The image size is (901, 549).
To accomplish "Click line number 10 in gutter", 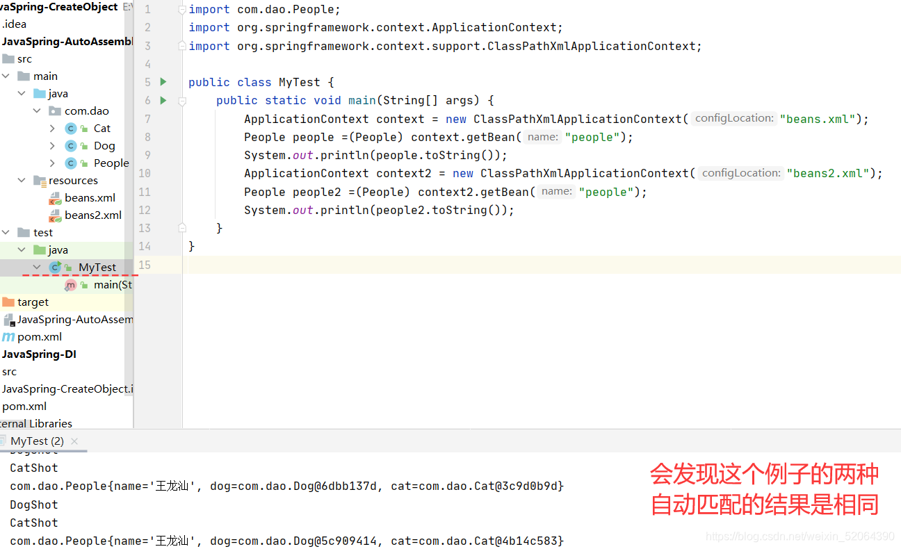I will [x=145, y=173].
